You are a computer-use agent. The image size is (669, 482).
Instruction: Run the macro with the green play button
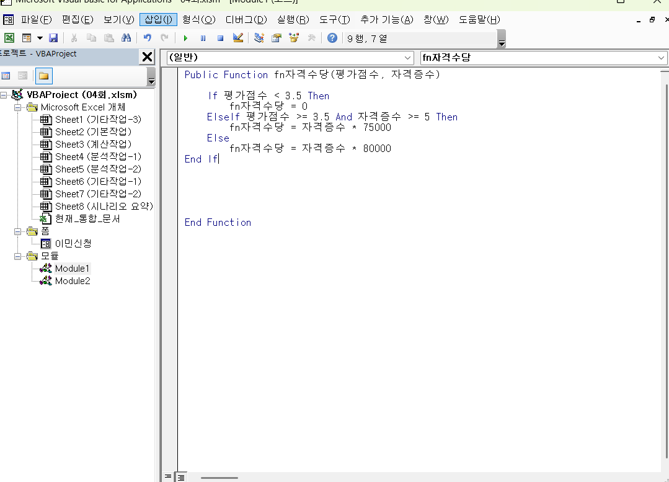click(185, 38)
